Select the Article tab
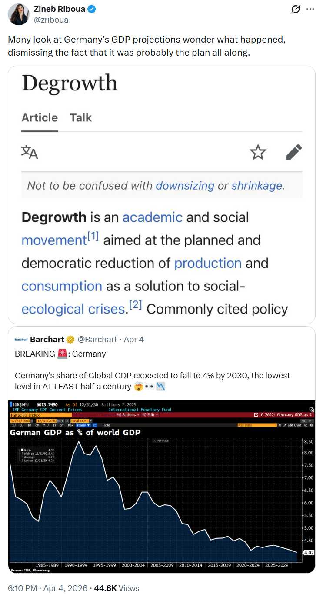The height and width of the screenshot is (594, 323). click(x=40, y=118)
